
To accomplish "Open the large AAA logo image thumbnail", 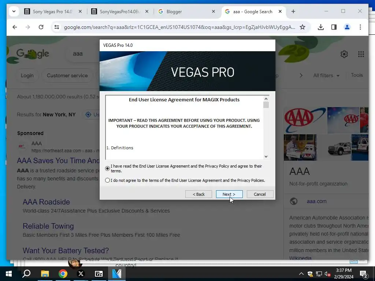I will point(305,120).
